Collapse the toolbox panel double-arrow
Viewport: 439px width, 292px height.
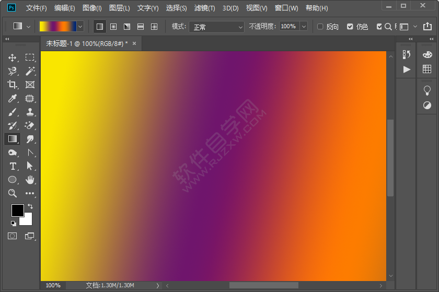7,39
